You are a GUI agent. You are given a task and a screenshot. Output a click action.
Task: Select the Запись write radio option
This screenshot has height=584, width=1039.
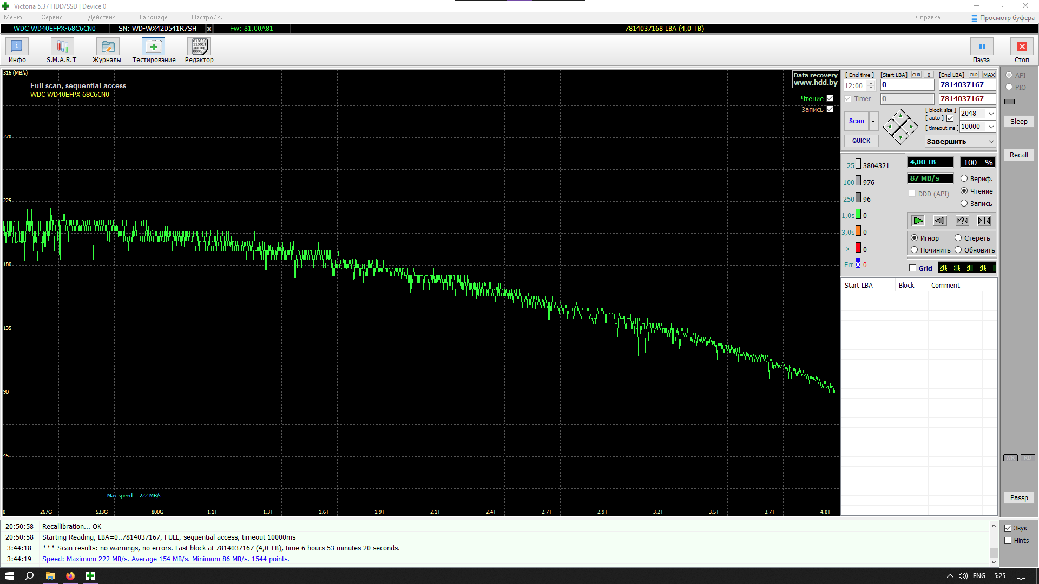[x=964, y=203]
